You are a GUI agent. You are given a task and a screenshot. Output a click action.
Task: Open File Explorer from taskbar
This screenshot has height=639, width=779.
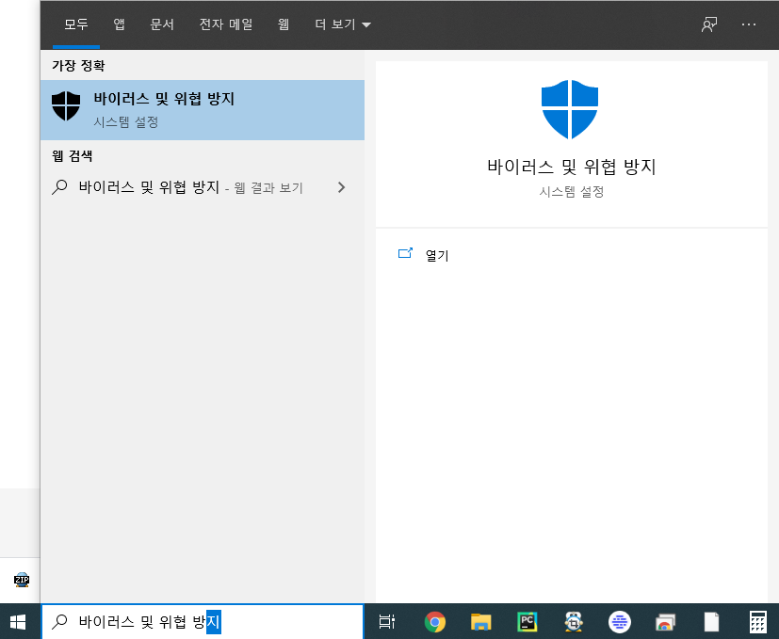point(481,622)
